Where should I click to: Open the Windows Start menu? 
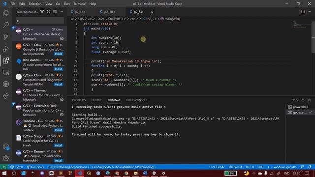(4, 173)
